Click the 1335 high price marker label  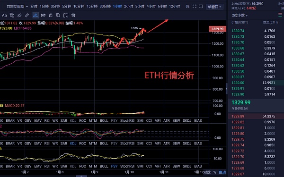click(134, 28)
